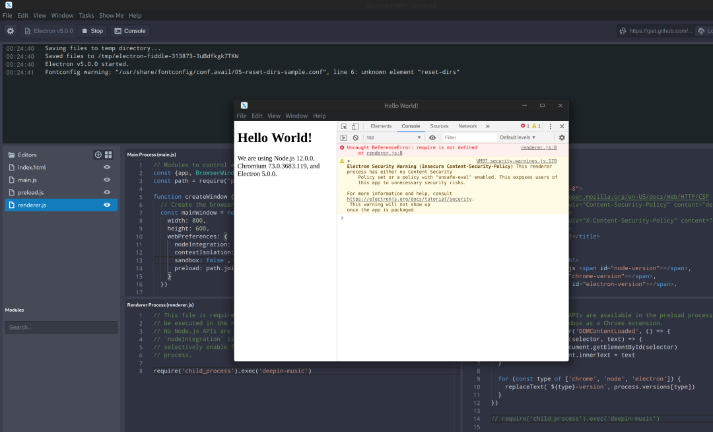Screen dimensions: 713x432
Task: Toggle visibility of the main.js editor
Action: (x=107, y=180)
